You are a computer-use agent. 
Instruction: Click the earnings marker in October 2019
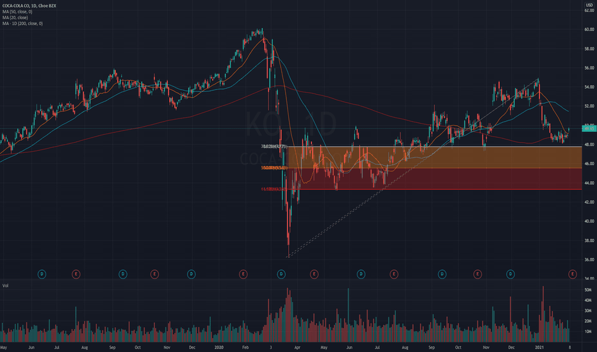pos(154,274)
